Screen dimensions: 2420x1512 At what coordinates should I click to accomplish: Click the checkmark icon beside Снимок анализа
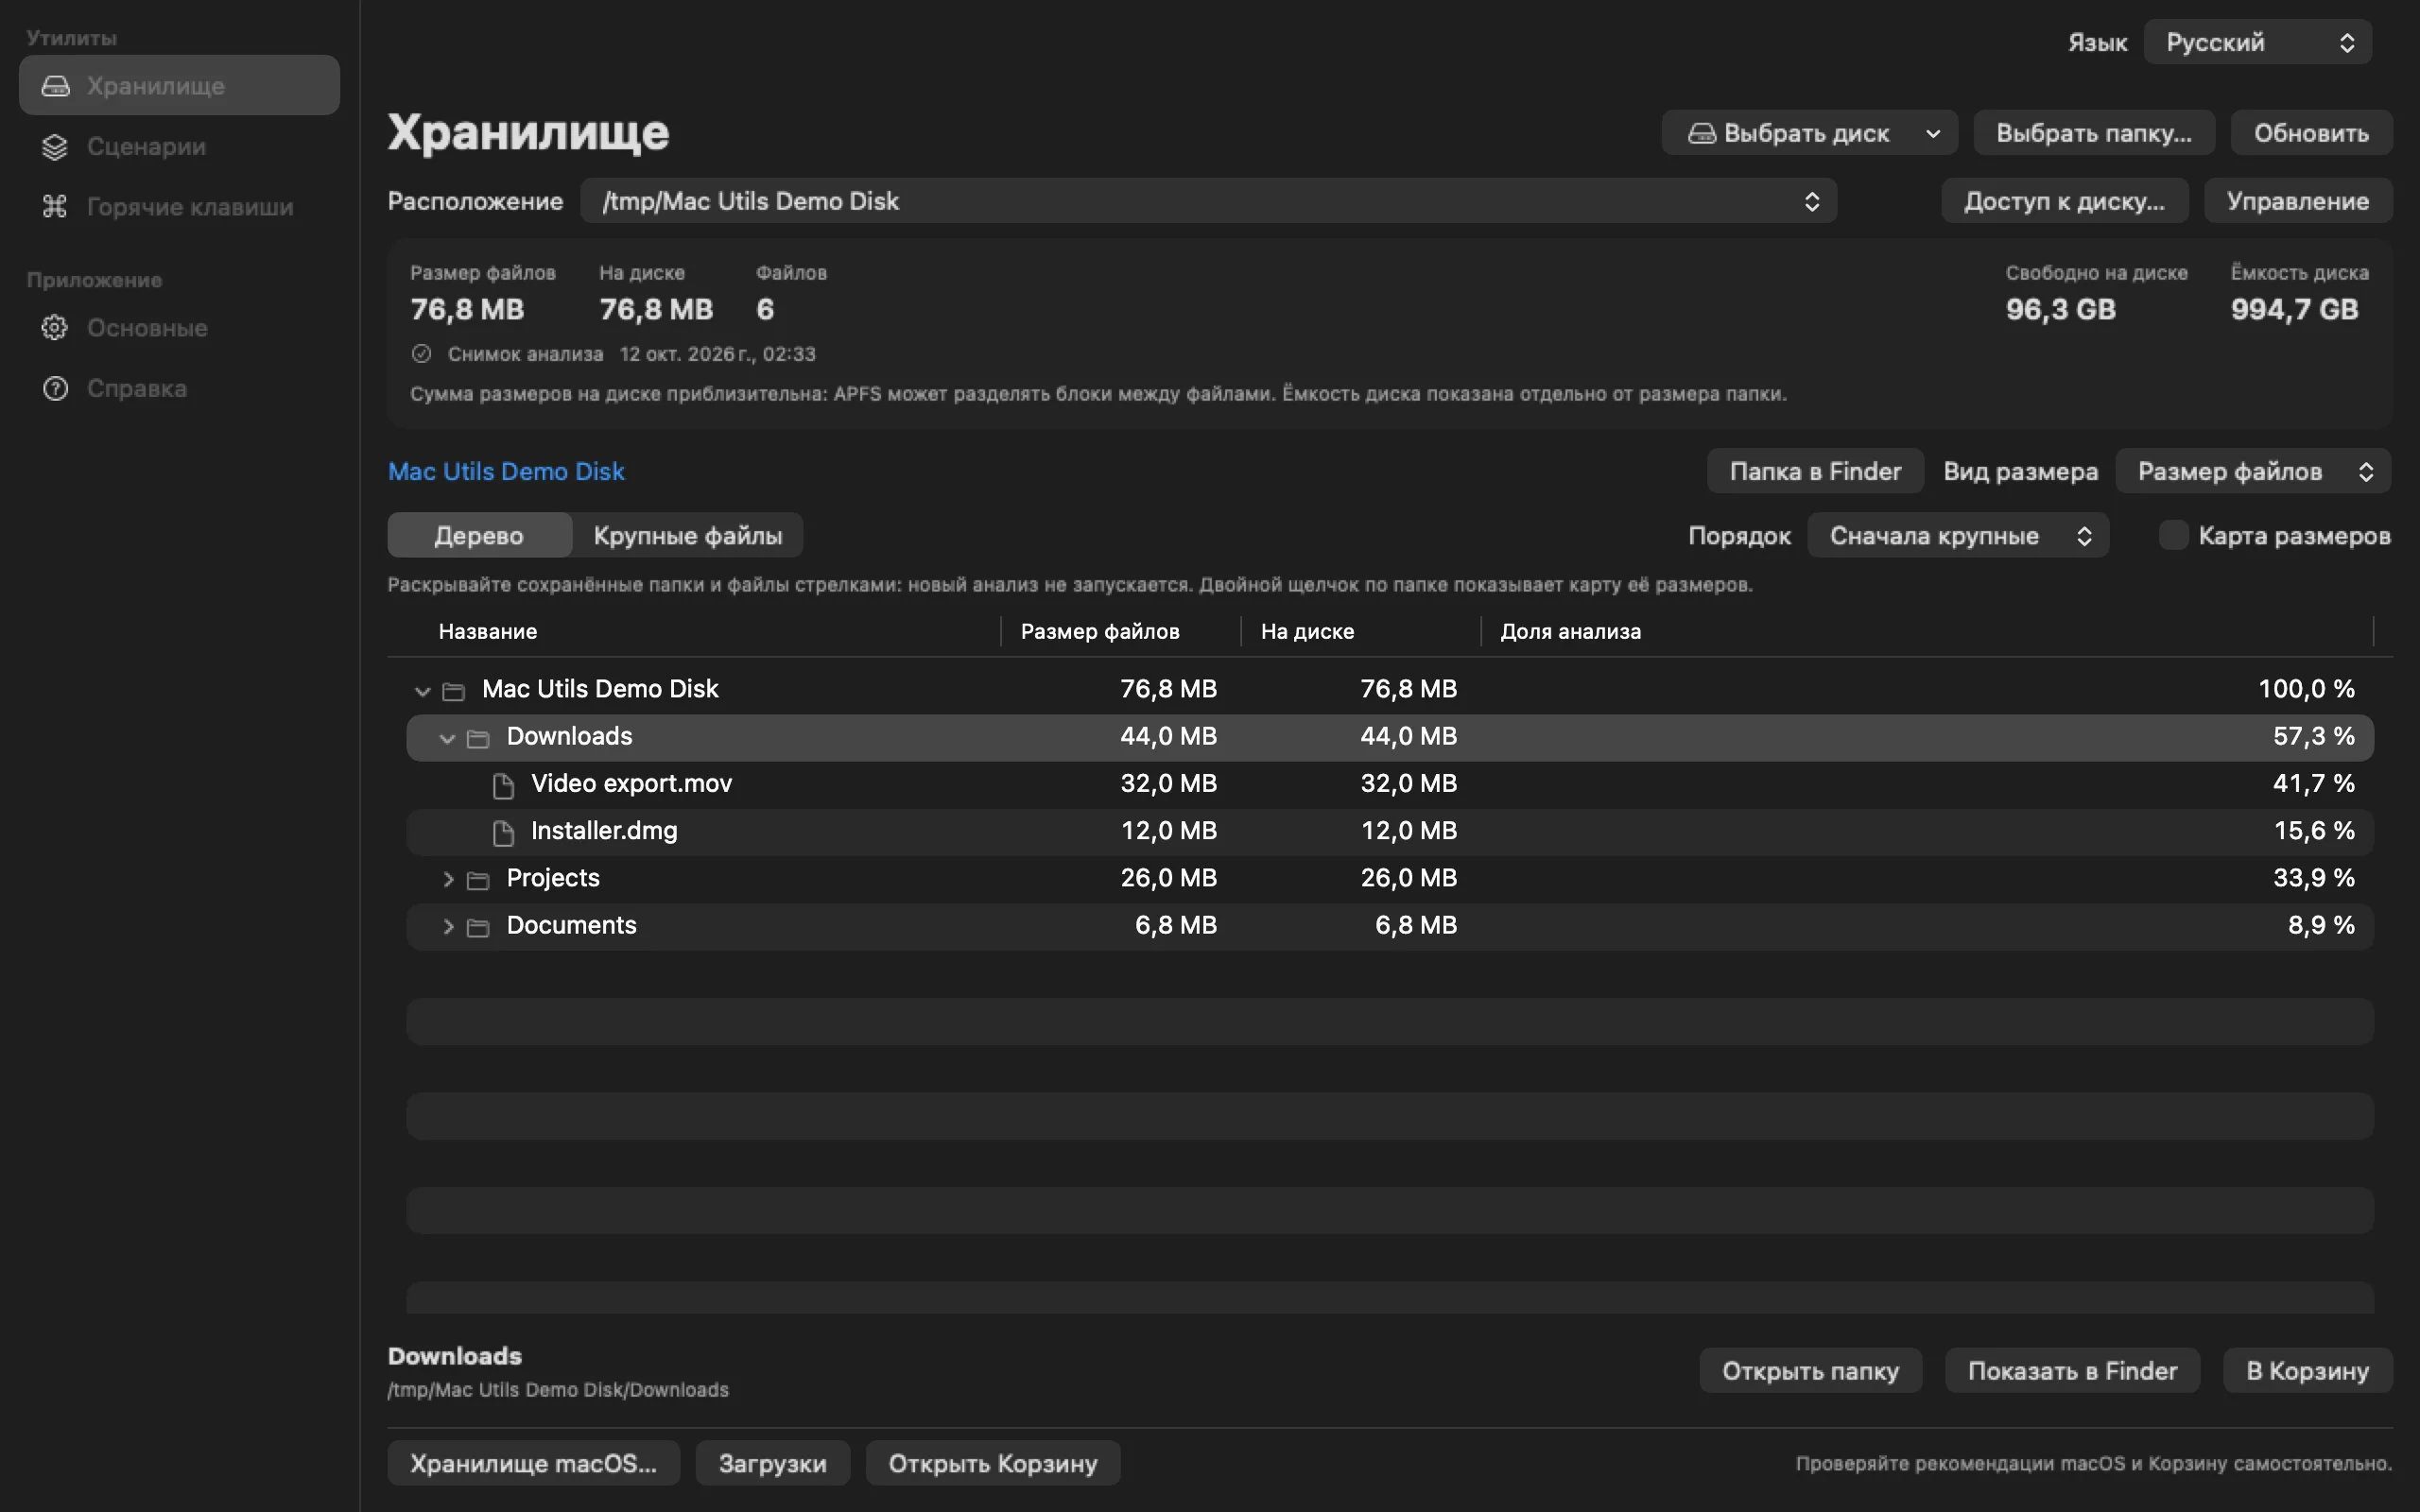coord(421,354)
